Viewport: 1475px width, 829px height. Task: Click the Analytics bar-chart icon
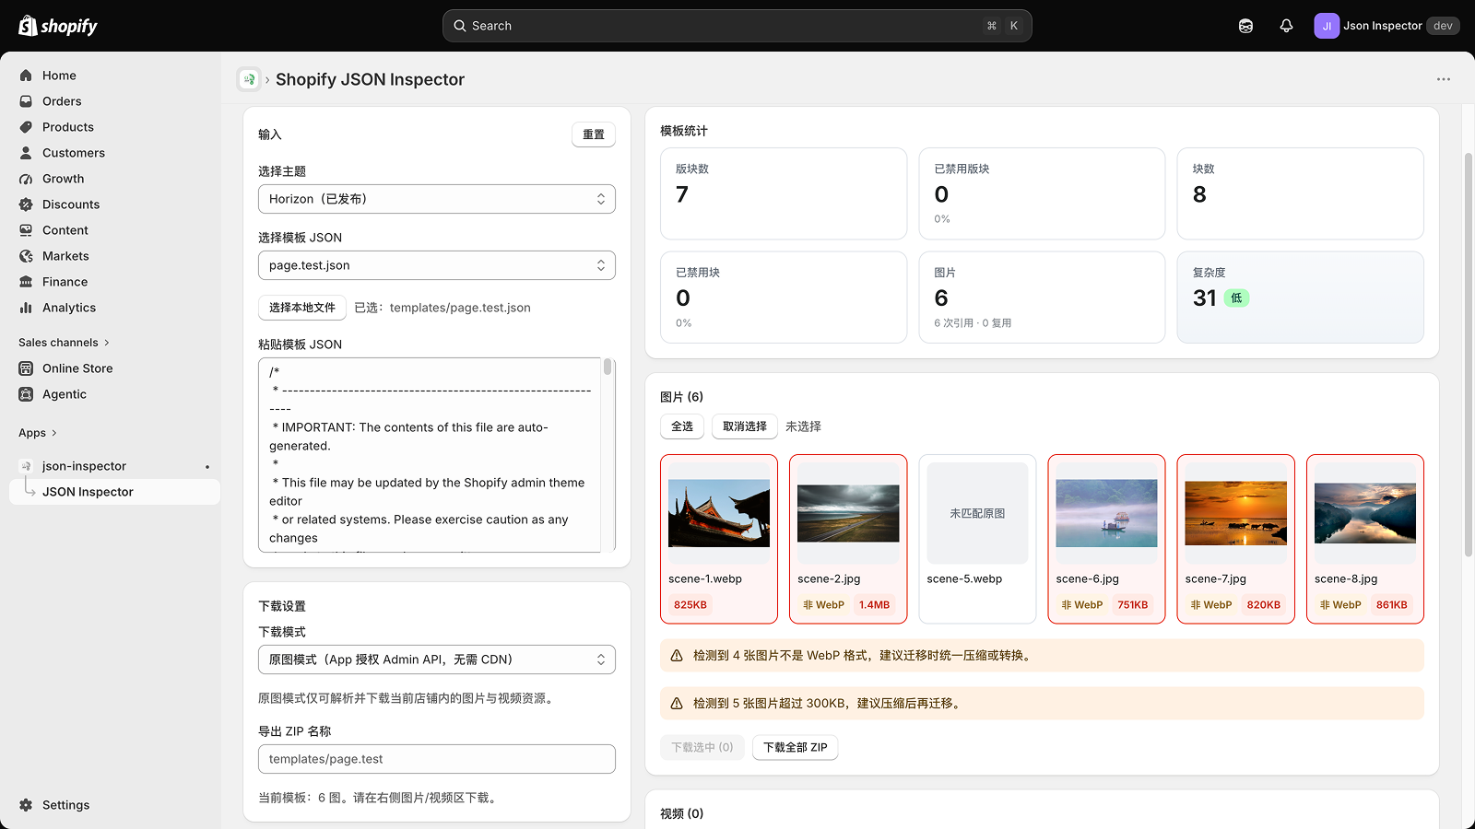26,308
